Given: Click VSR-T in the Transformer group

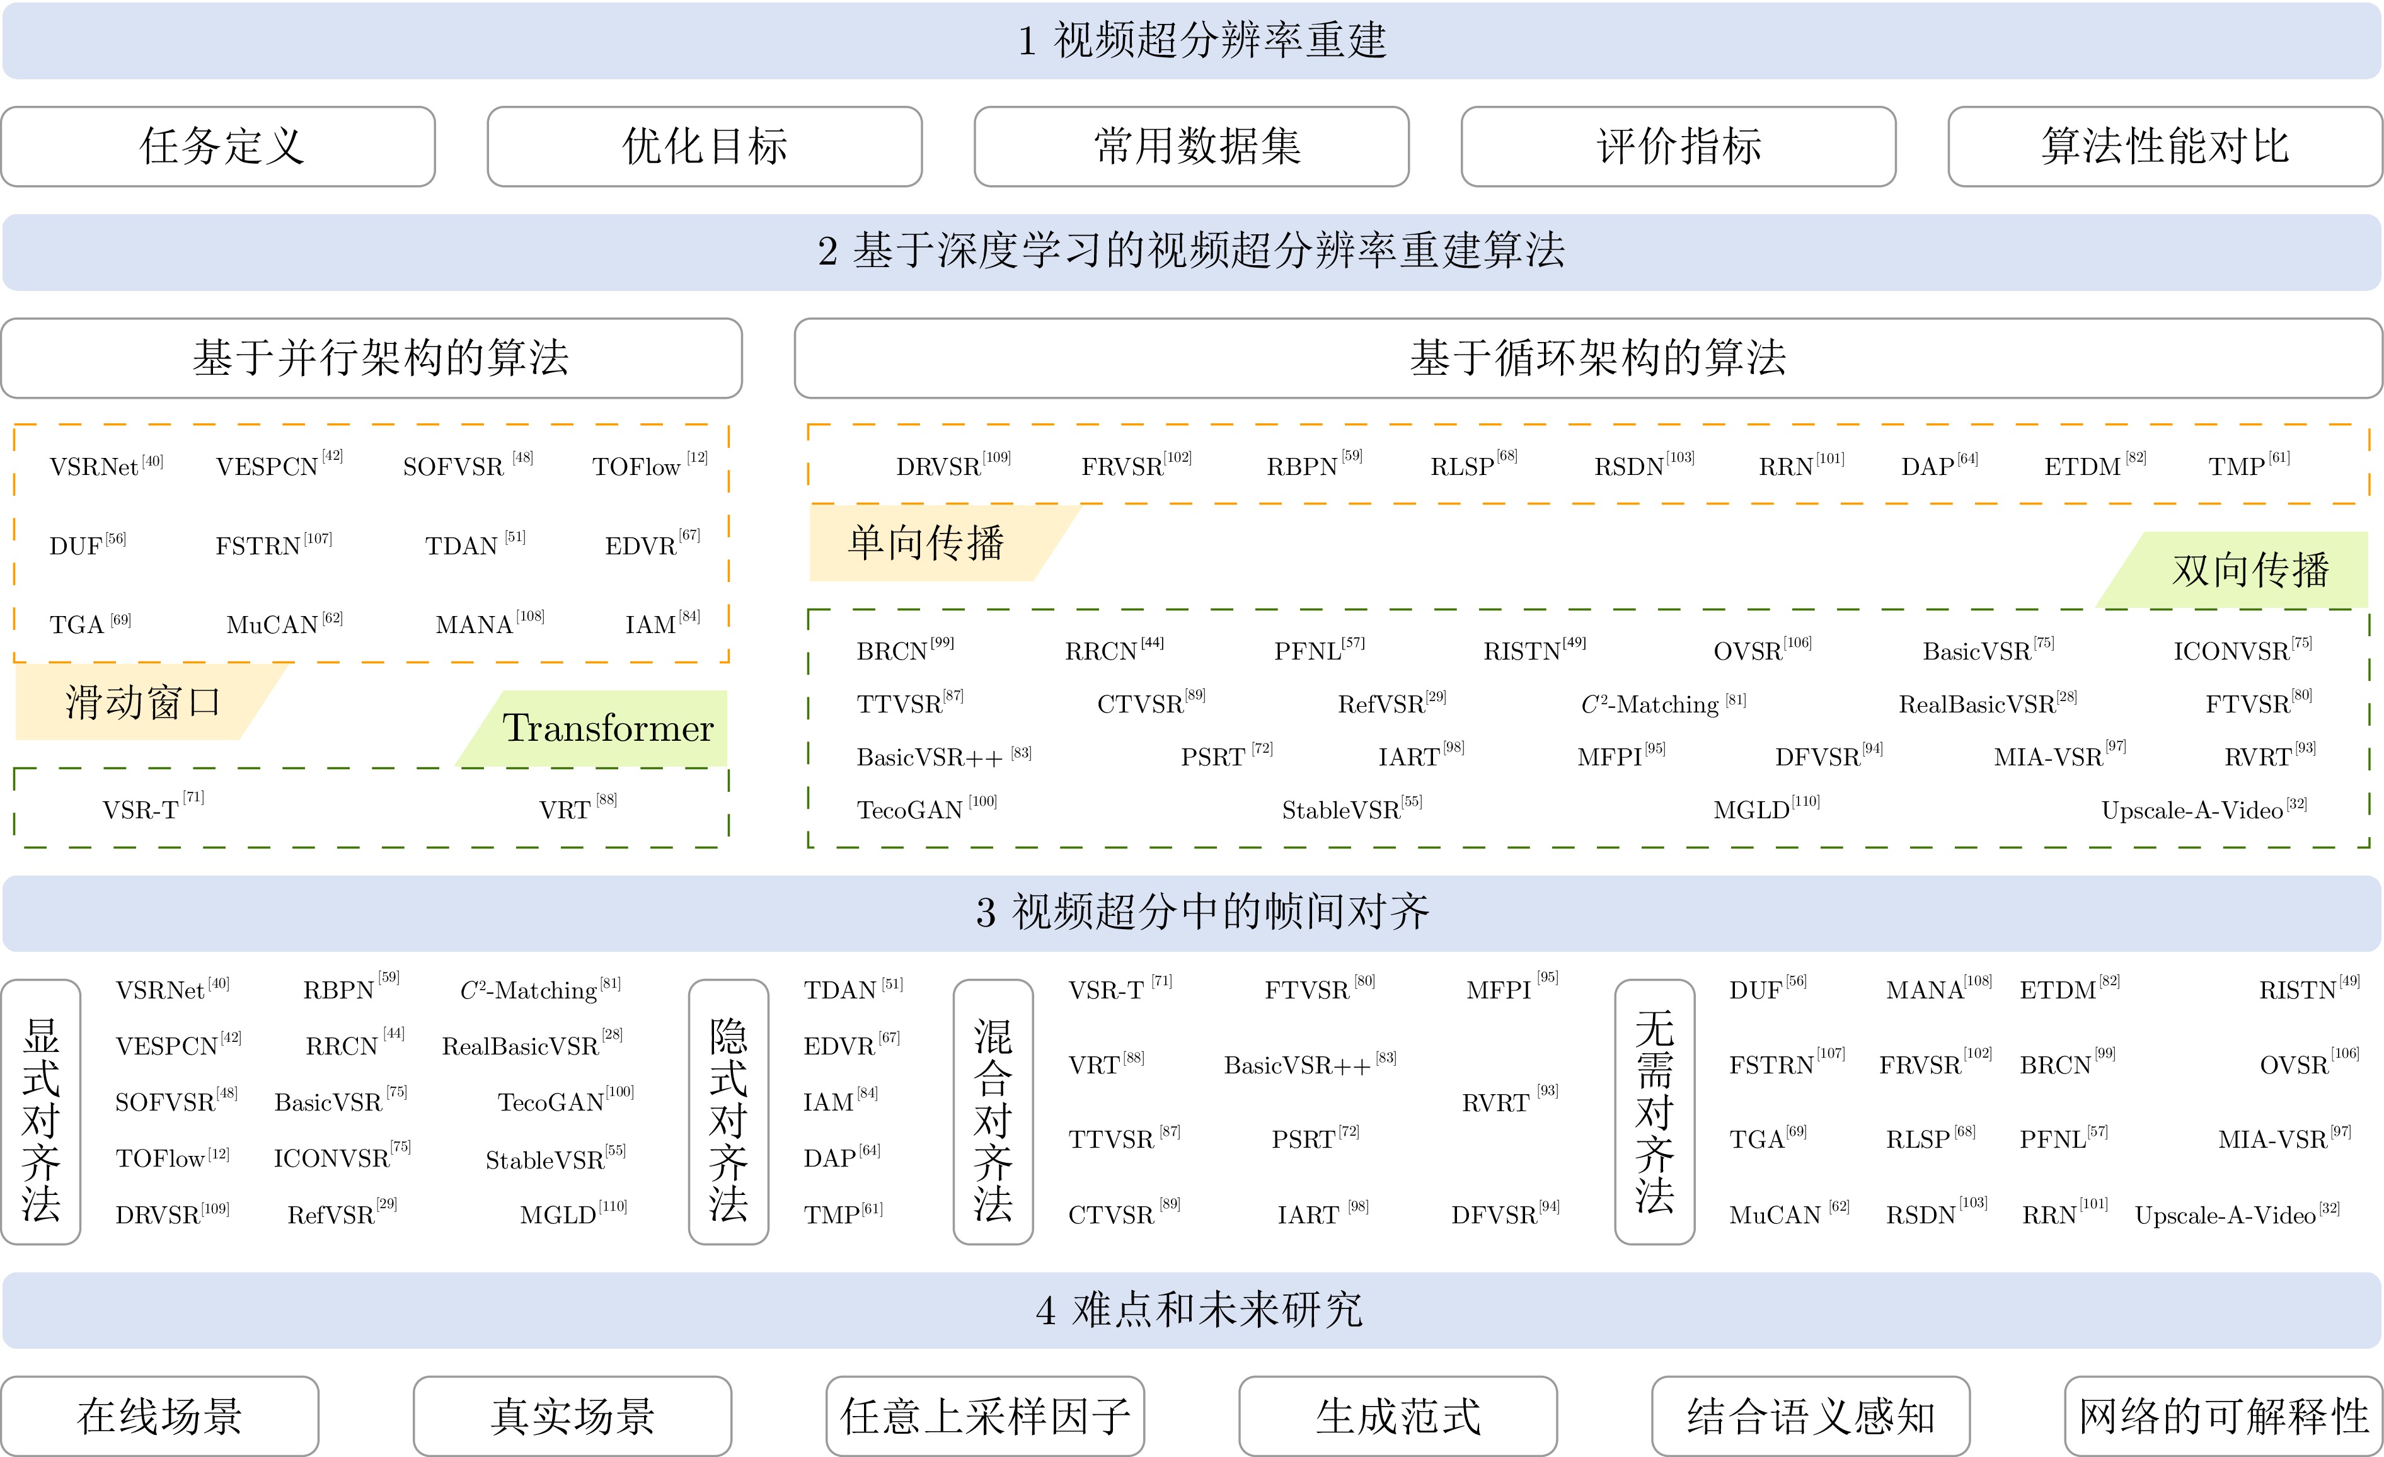Looking at the screenshot, I should [153, 808].
